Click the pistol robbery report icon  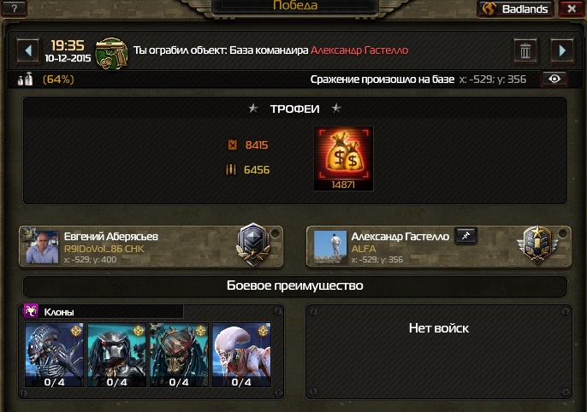111,54
